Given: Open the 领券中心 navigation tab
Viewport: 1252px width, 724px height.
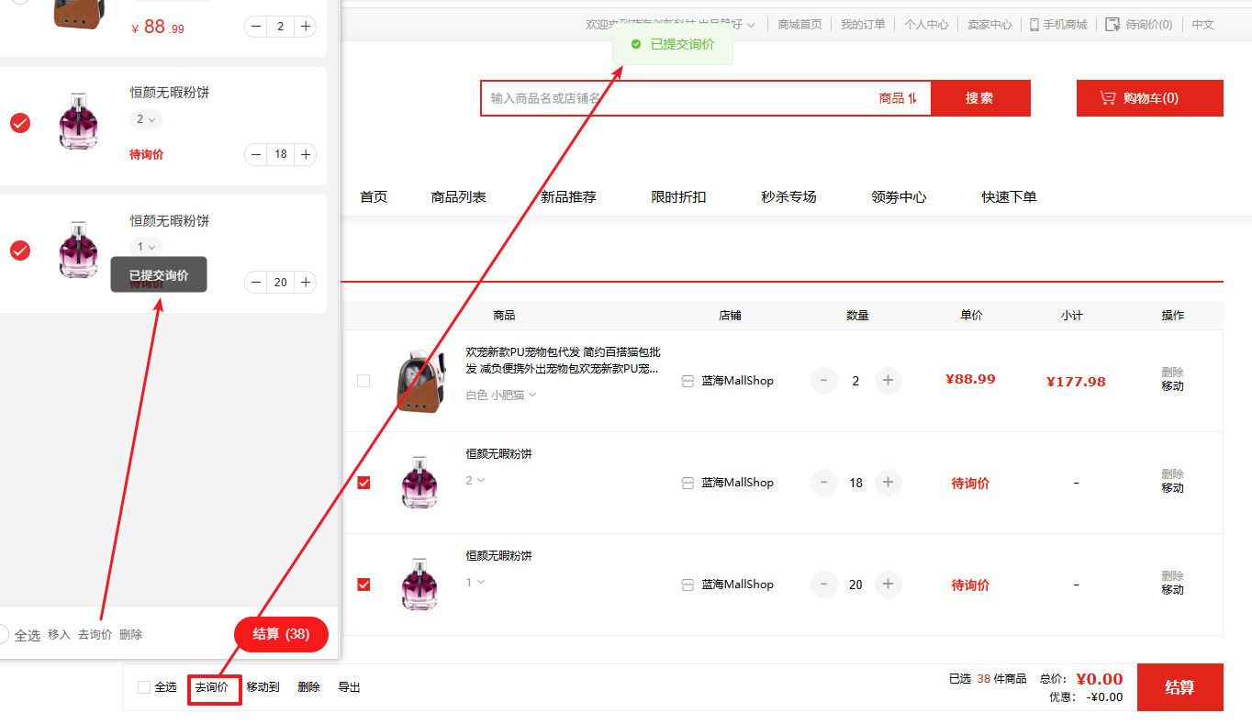Looking at the screenshot, I should pyautogui.click(x=899, y=197).
